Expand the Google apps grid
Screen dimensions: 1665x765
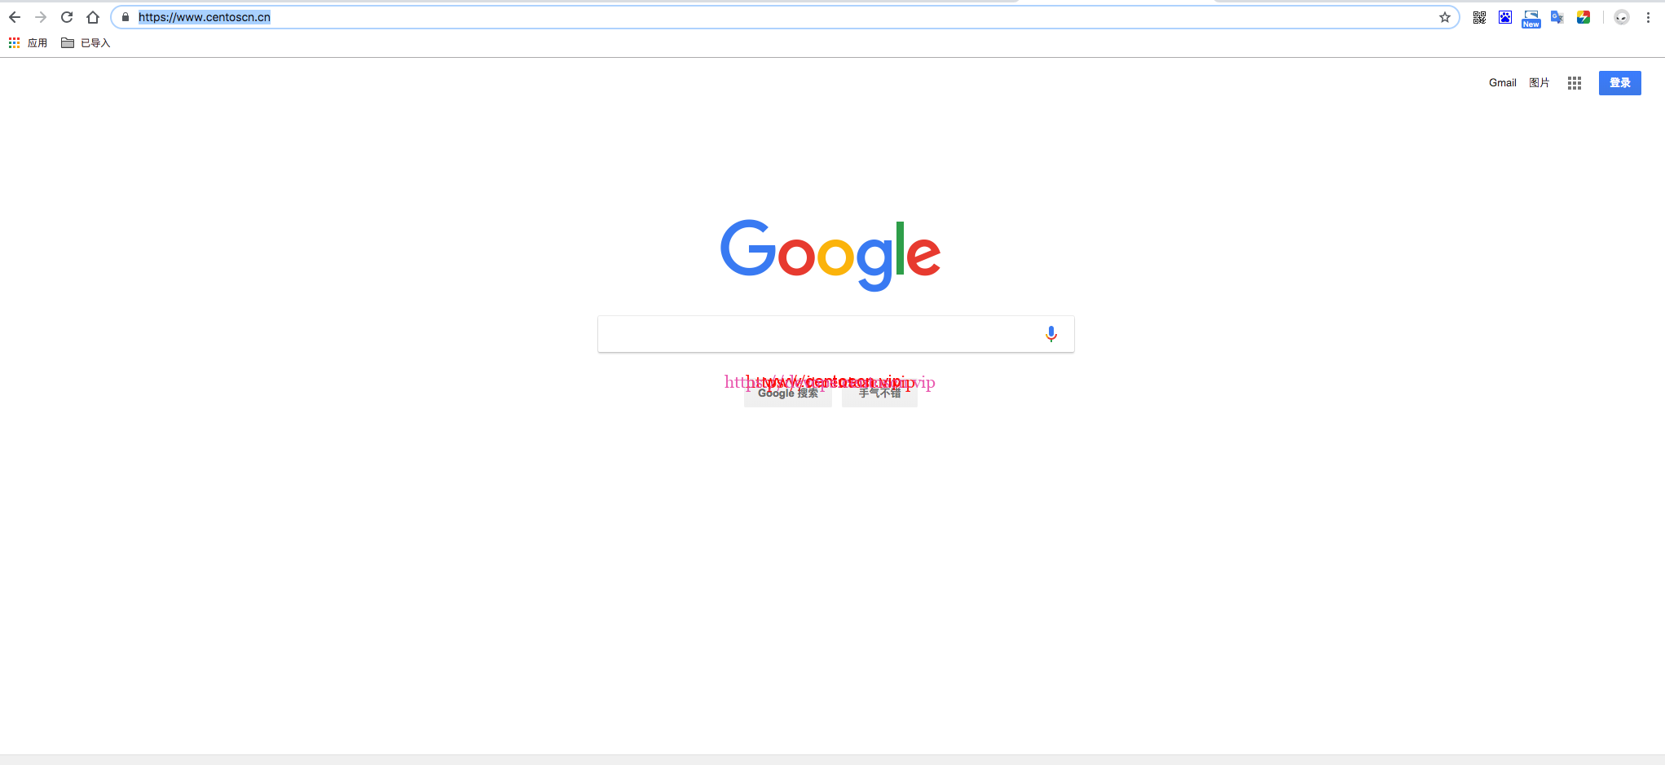(x=1575, y=83)
